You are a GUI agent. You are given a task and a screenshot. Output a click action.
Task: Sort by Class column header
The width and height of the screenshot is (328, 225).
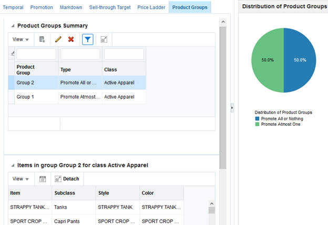(x=124, y=70)
